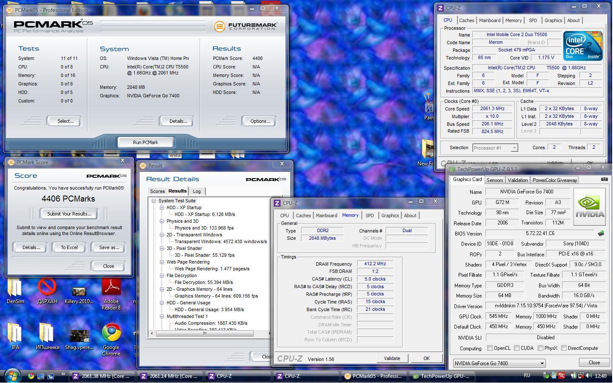Click the Switch between windows quick launch icon
613x383 pixels.
pyautogui.click(x=50, y=376)
